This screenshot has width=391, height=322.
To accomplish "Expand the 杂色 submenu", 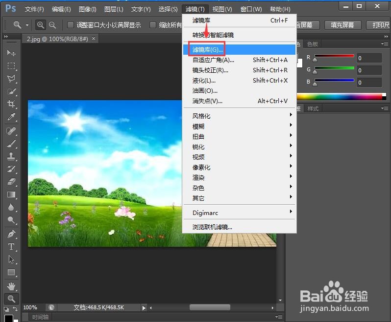I will [x=240, y=188].
